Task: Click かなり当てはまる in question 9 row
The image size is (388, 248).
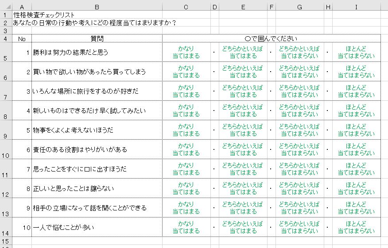Action: pos(186,208)
